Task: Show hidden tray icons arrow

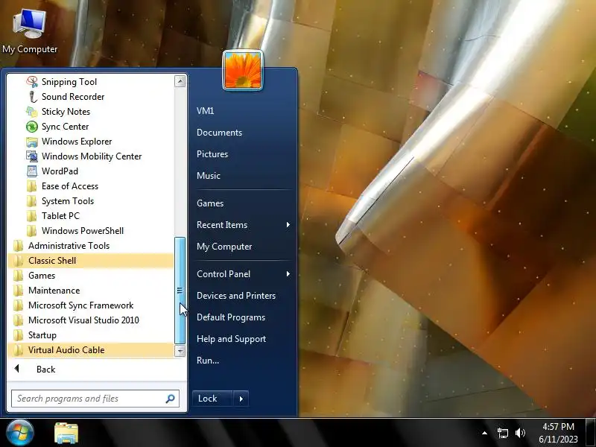Action: (484, 433)
